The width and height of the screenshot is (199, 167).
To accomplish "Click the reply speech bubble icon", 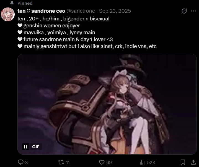I will click(x=20, y=162).
